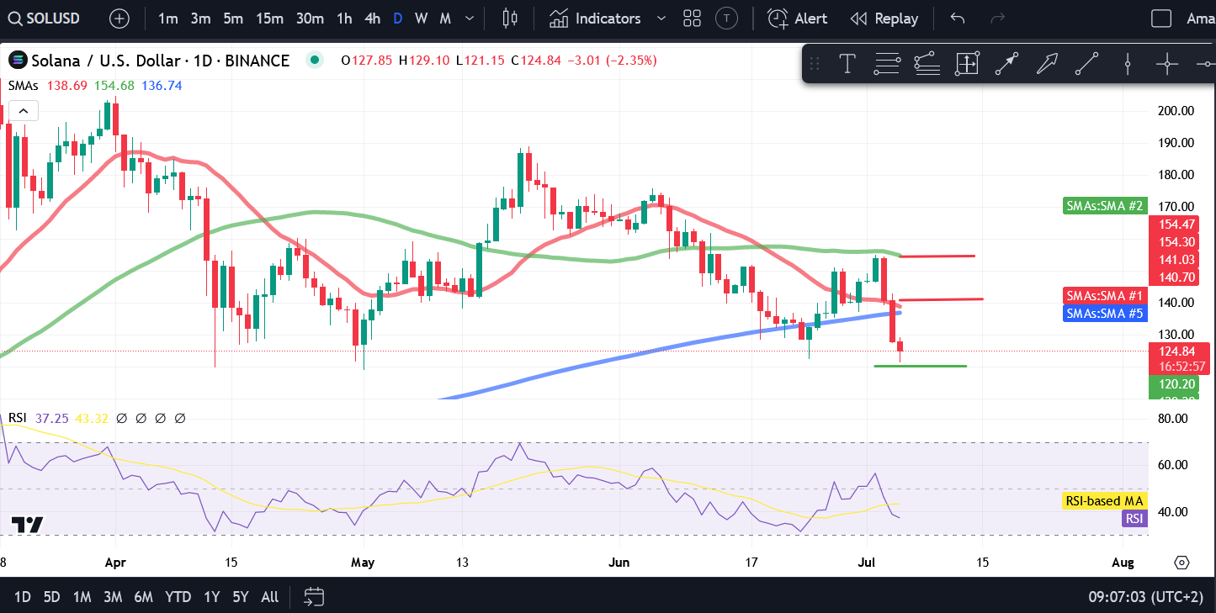This screenshot has height=613, width=1216.
Task: Undo the last chart action
Action: (958, 18)
